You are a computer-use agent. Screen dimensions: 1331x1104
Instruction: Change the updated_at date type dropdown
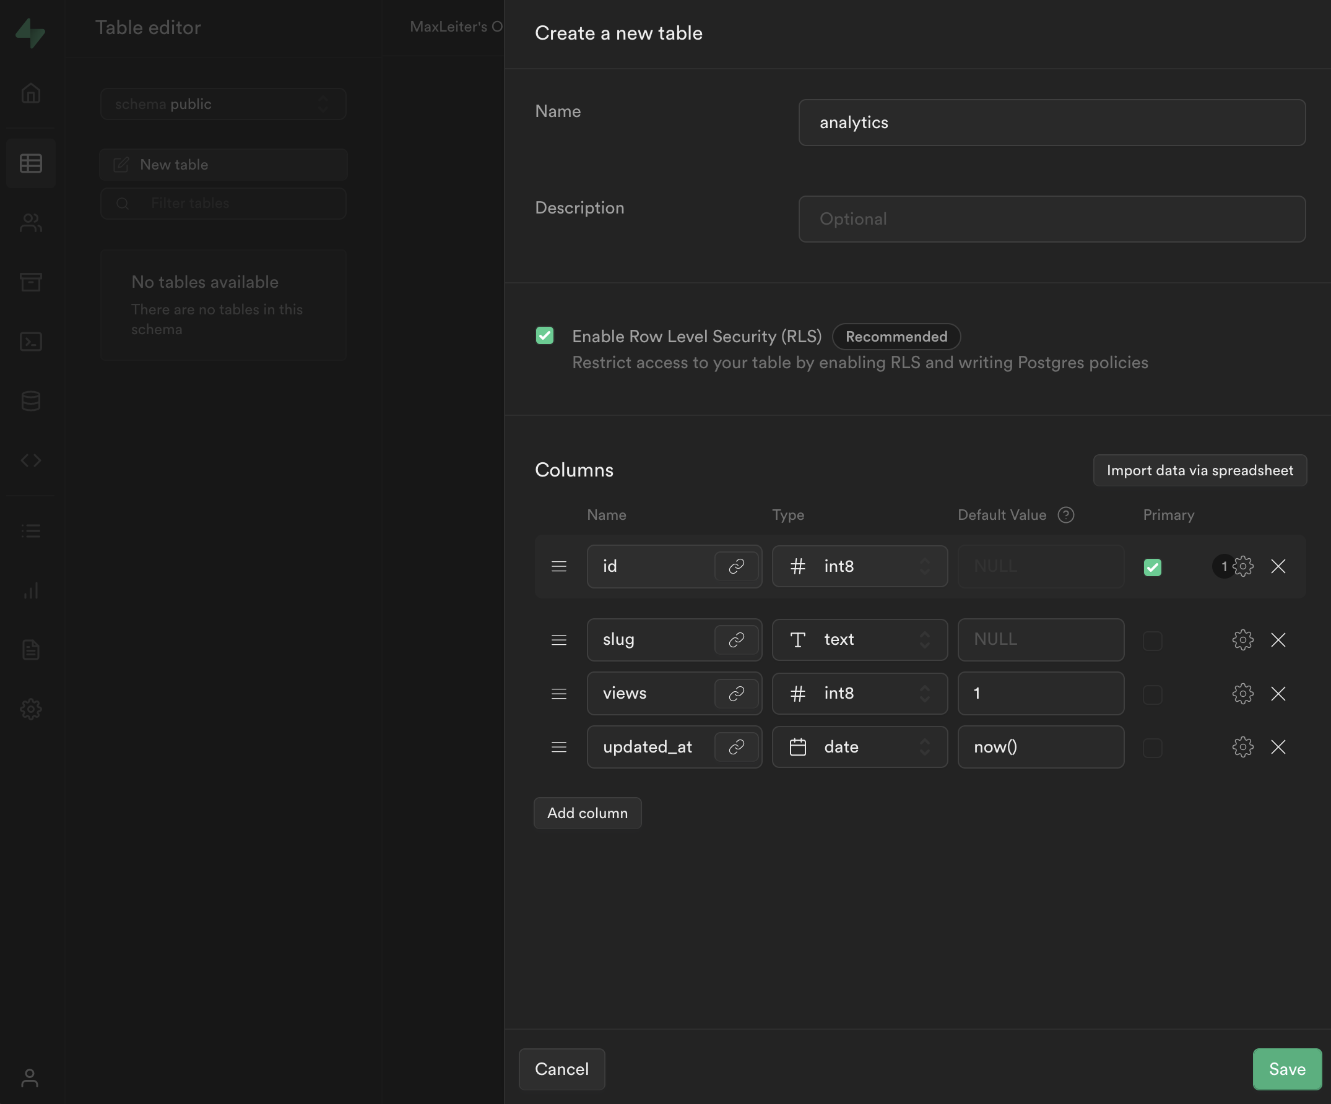tap(859, 748)
